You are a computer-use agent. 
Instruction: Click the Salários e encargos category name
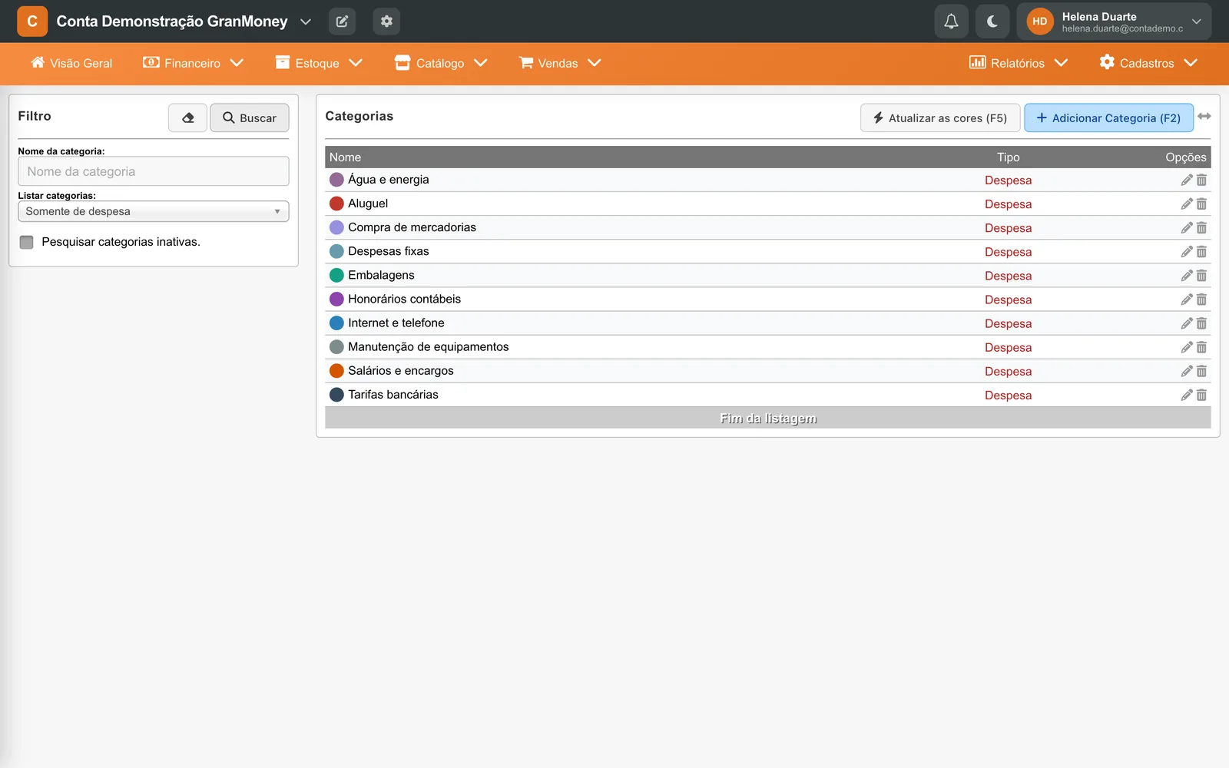pos(401,371)
